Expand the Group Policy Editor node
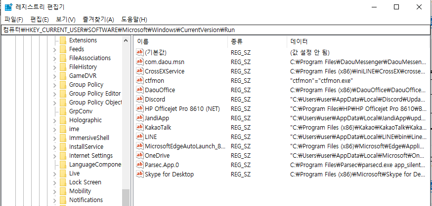This screenshot has height=206, width=432. [x=54, y=94]
